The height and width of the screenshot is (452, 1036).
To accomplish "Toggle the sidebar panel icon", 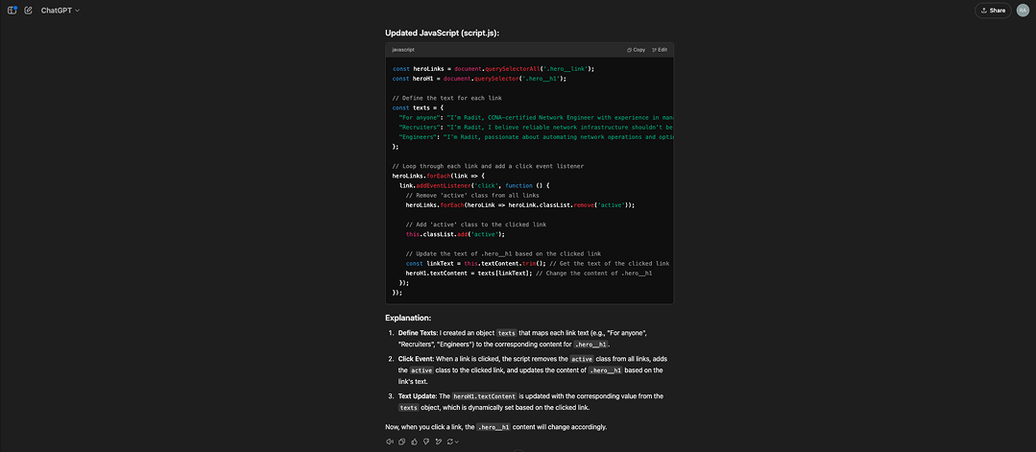I will [x=12, y=11].
